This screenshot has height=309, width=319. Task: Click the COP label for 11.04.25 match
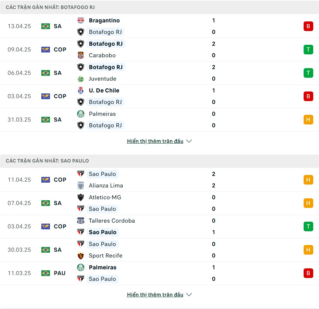(x=60, y=180)
